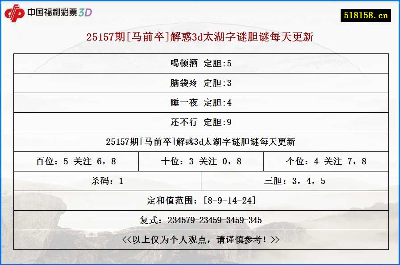The image size is (400, 265).
Task: Select the 十位 关注 0，8 cell
Action: click(x=202, y=161)
